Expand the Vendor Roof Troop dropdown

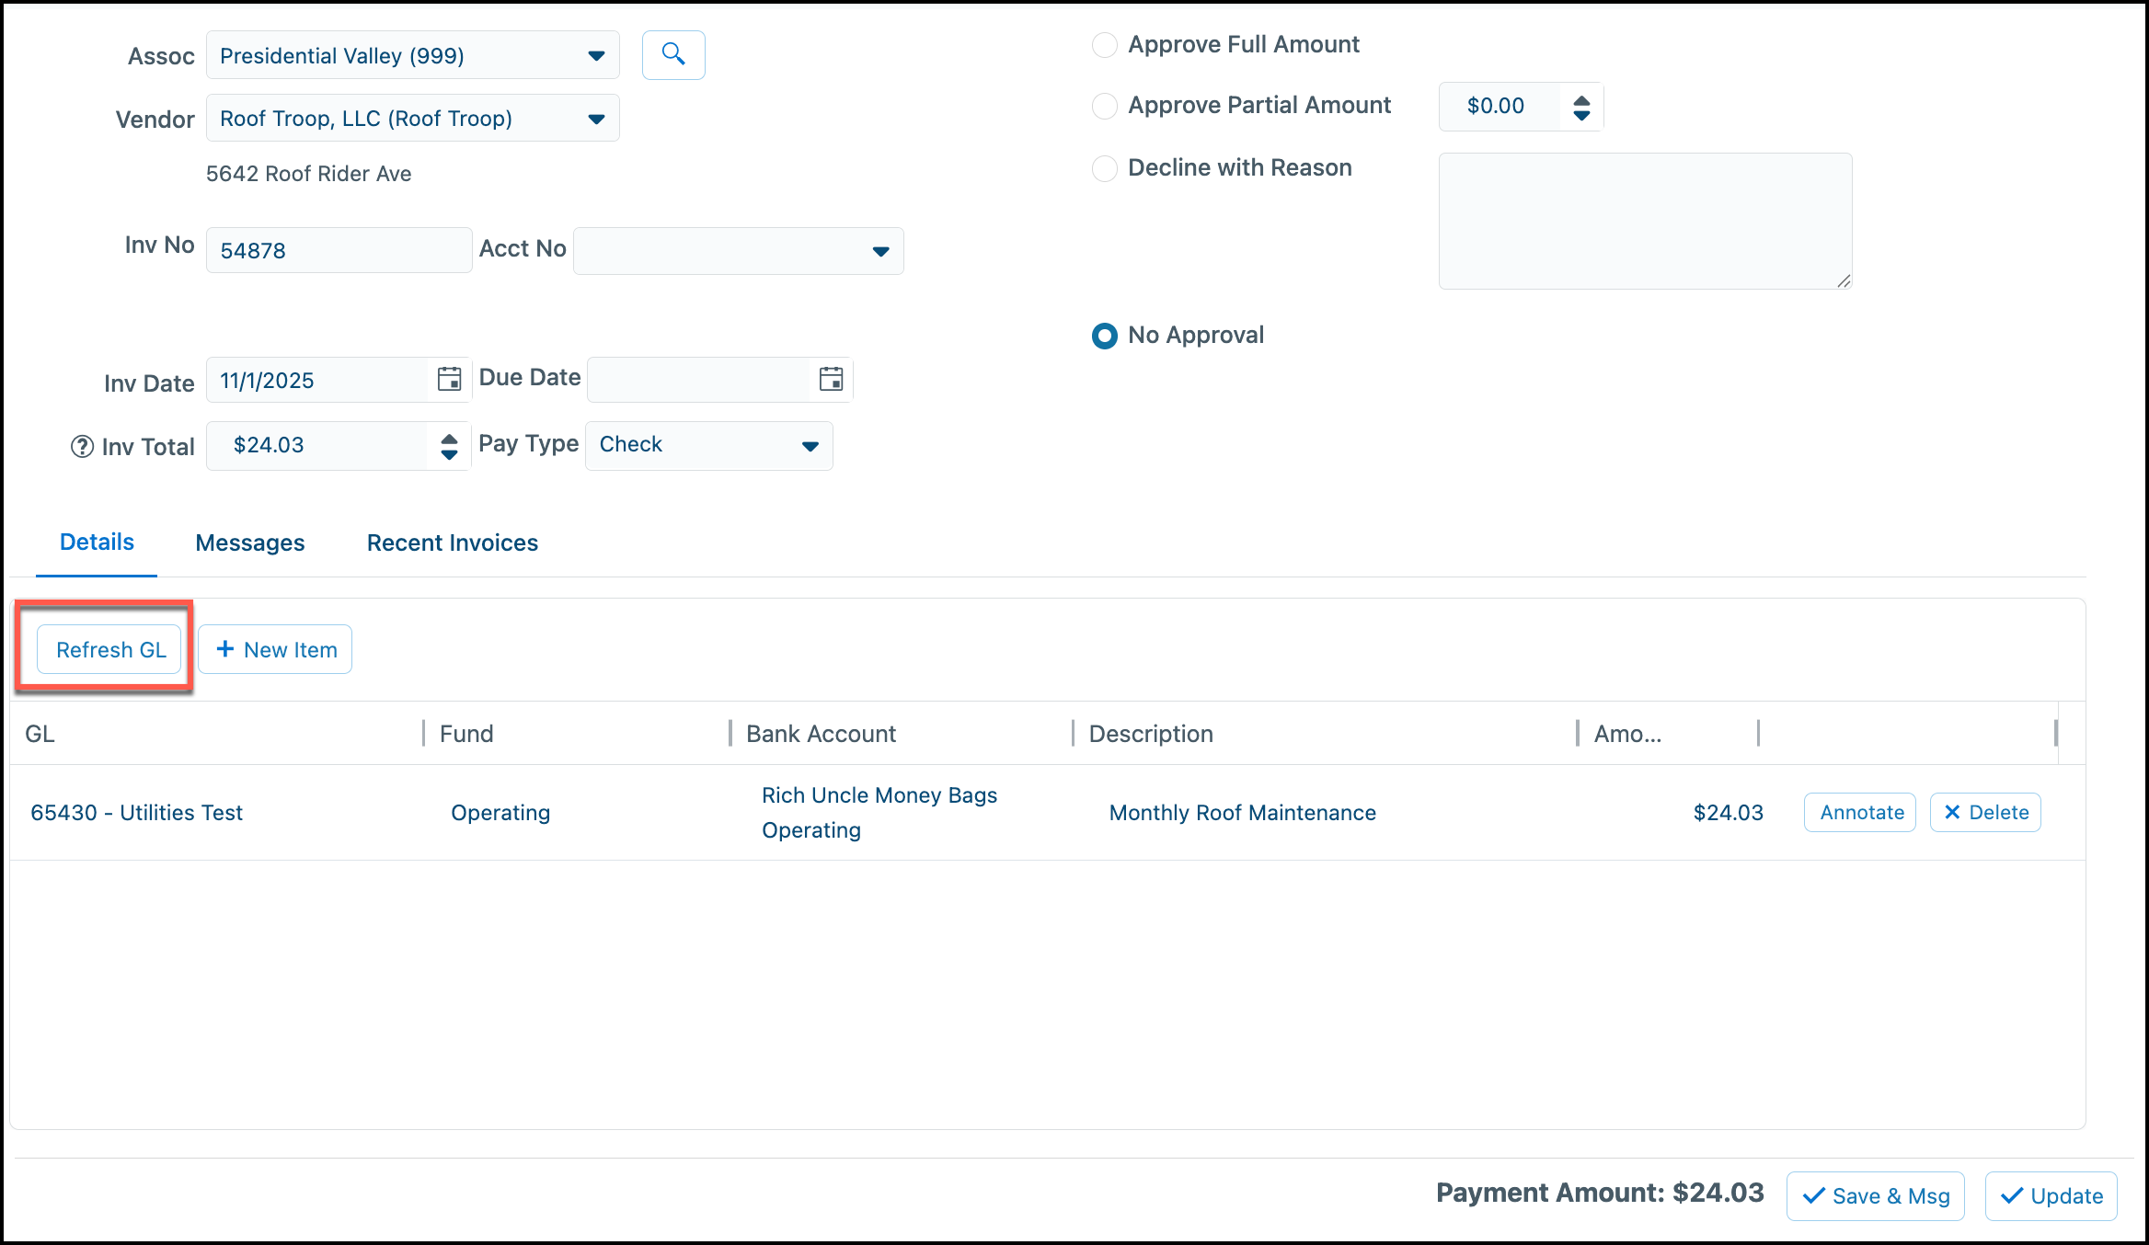pyautogui.click(x=596, y=119)
